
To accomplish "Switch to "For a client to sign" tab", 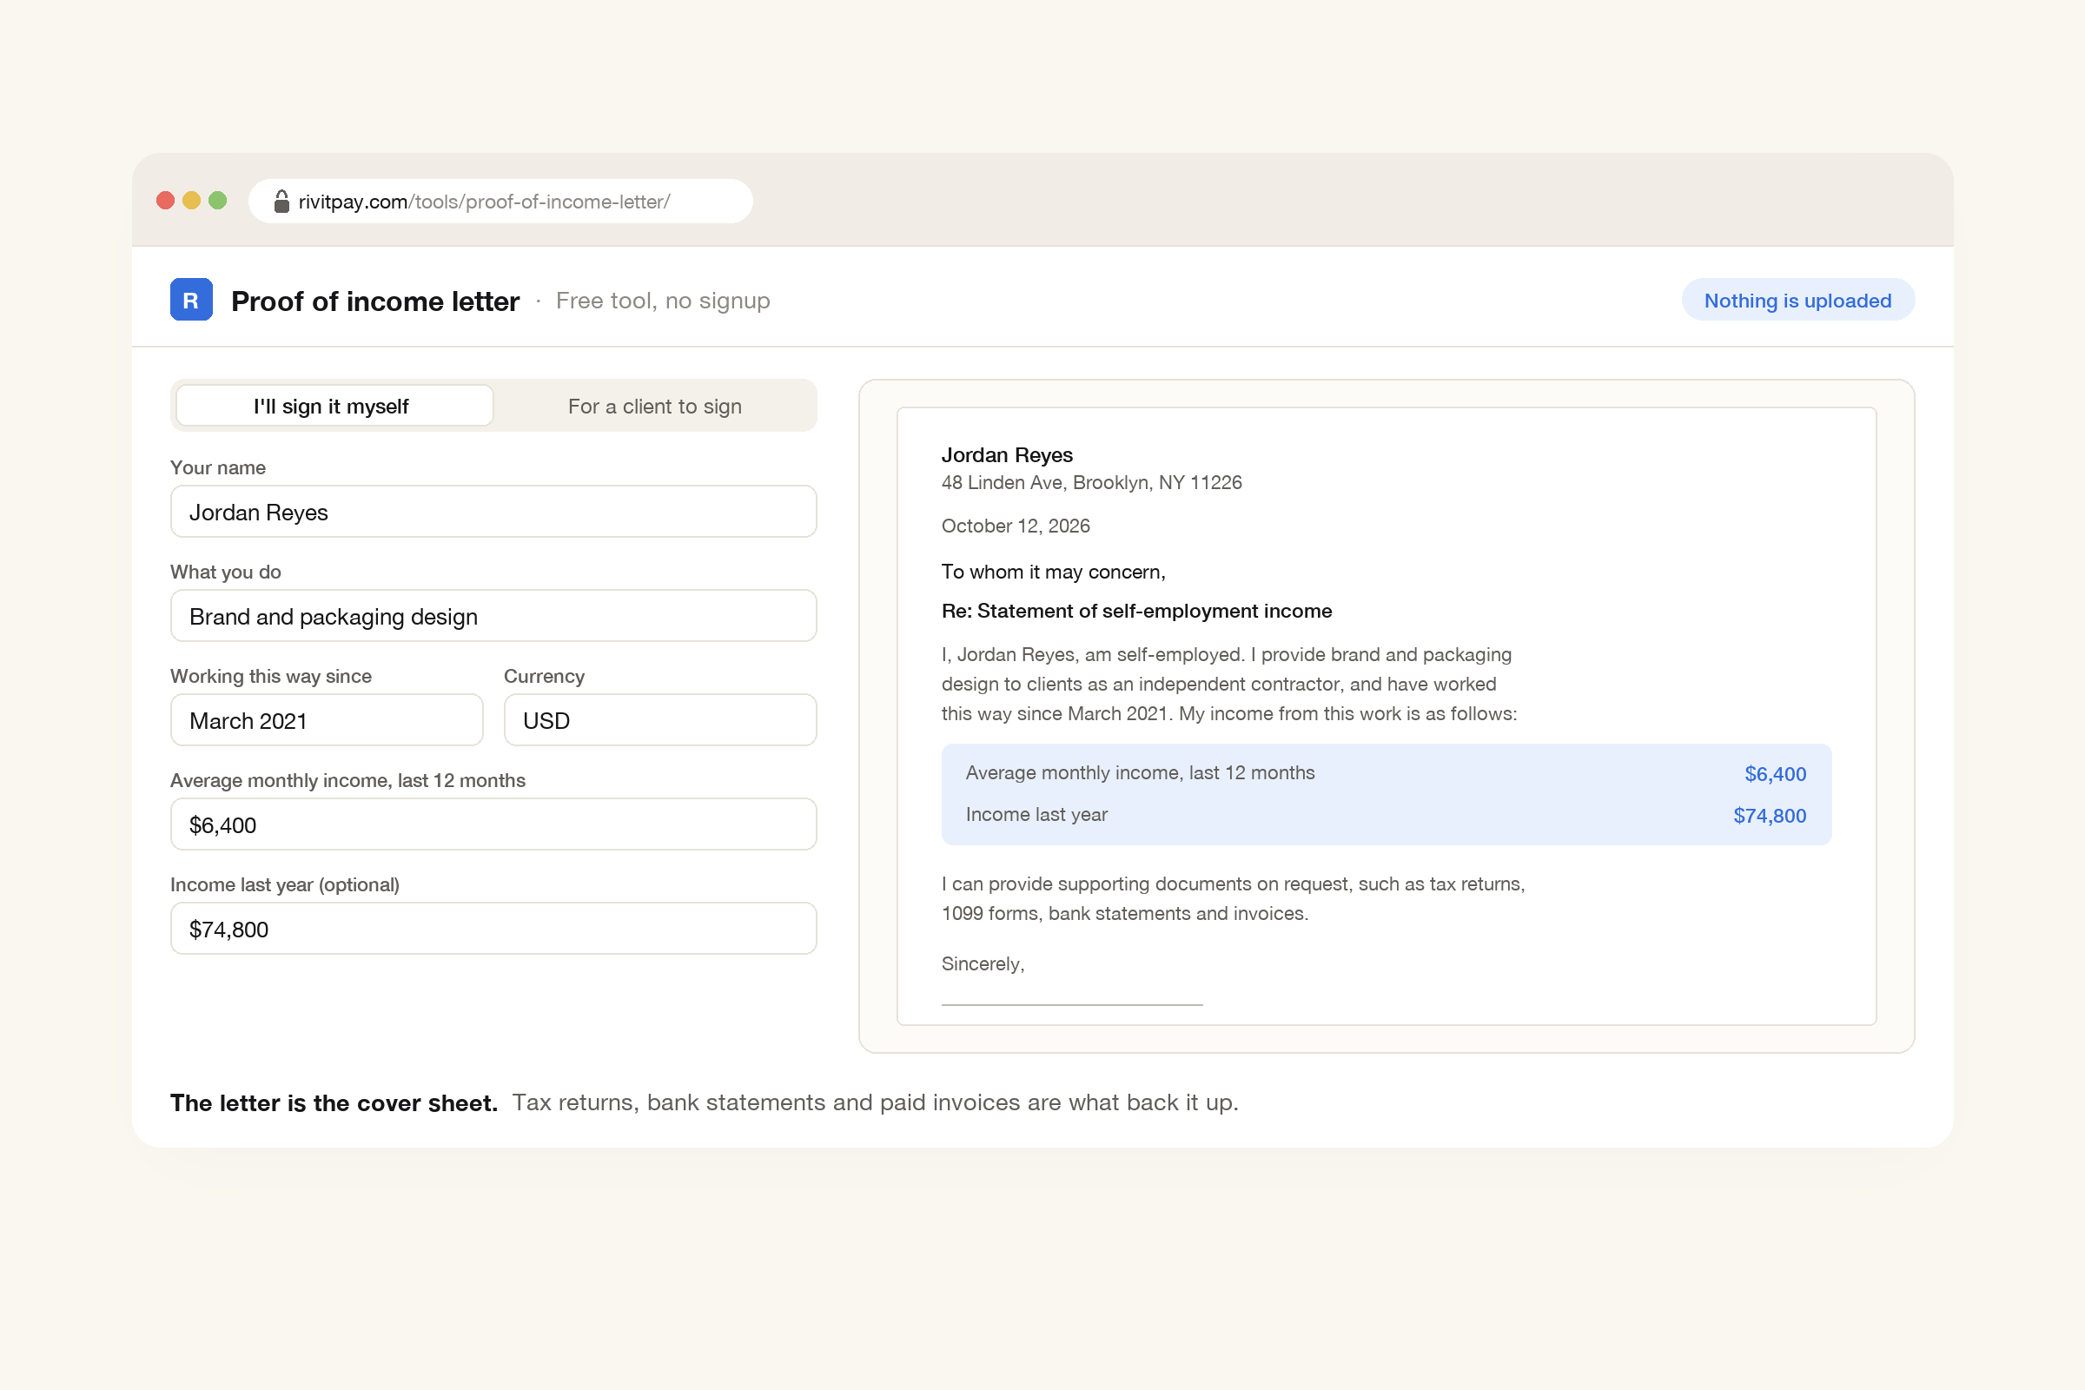I will [654, 406].
